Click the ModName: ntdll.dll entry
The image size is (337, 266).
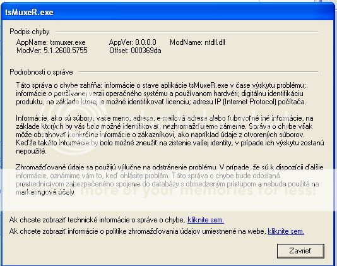(198, 42)
